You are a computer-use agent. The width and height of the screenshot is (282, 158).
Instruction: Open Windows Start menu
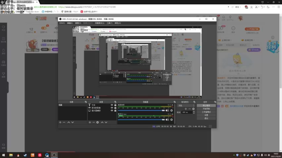[x=4, y=155]
